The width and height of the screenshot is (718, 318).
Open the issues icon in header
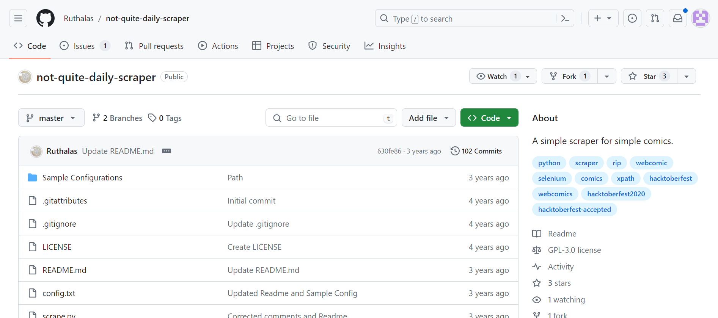632,18
